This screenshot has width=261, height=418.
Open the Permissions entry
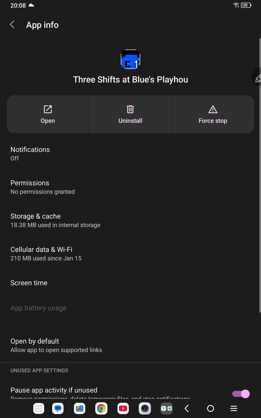pos(42,187)
